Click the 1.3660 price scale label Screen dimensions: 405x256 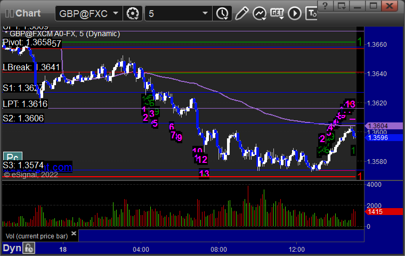point(377,44)
